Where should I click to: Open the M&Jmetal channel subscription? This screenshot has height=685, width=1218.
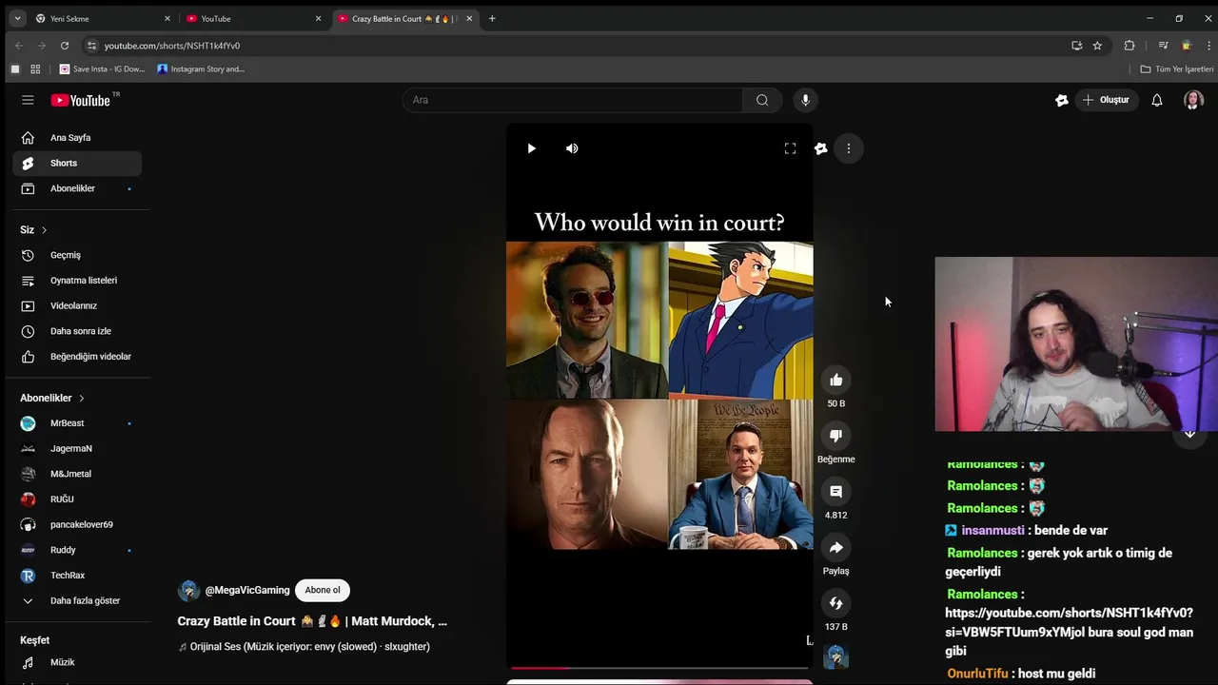pos(77,474)
